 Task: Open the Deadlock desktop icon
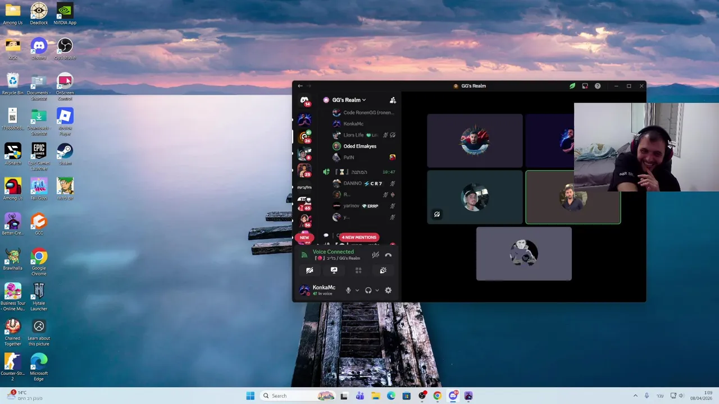[x=39, y=14]
